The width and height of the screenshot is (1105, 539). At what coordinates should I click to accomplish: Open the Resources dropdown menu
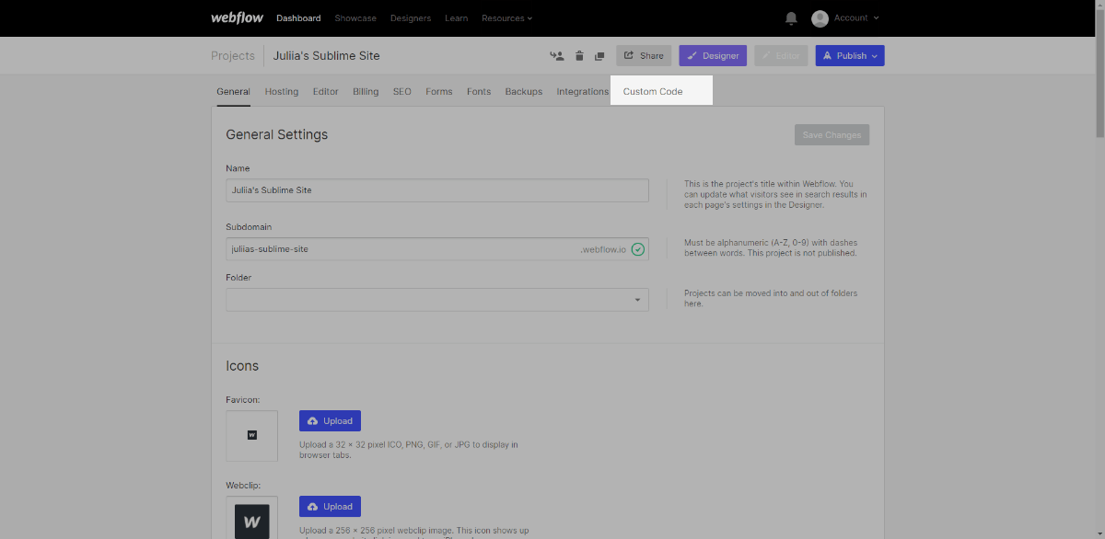pos(506,18)
